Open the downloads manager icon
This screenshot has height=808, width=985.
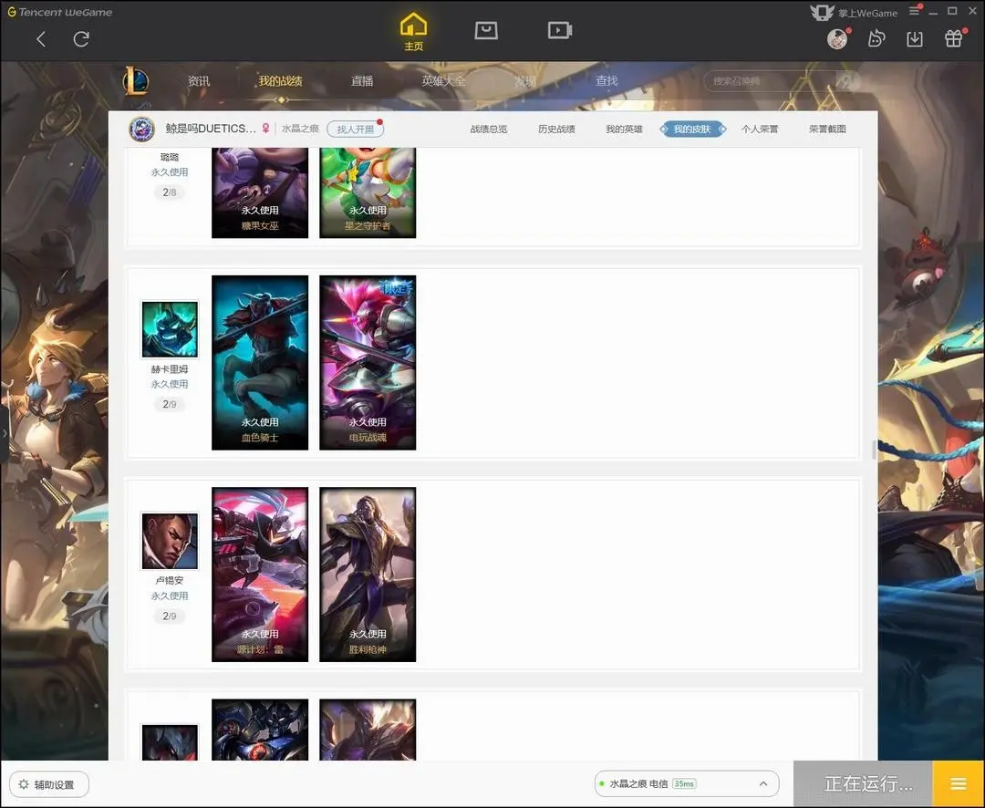[x=915, y=39]
